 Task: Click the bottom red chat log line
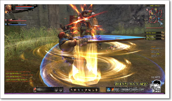tap(19, 81)
